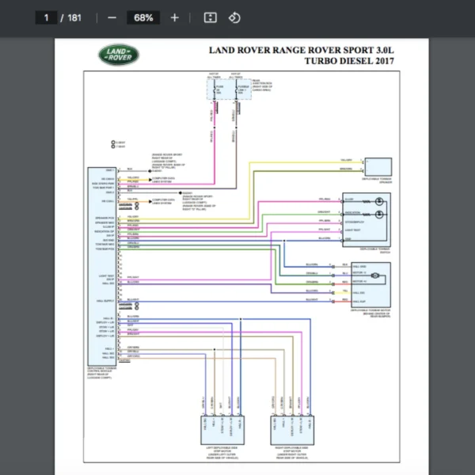The image size is (475, 475).
Task: Click the 68% zoom level box
Action: [143, 17]
